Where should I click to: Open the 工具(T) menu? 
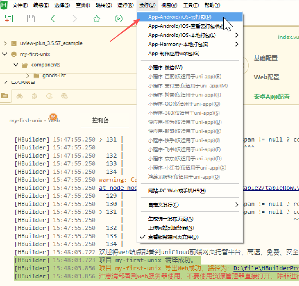(x=191, y=5)
